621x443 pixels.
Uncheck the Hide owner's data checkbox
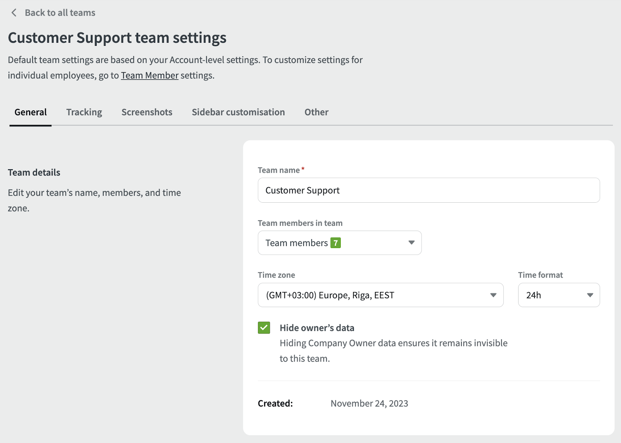(264, 328)
